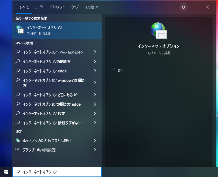This screenshot has height=177, width=218.
Task: Click search icon beside インターネットオプションの開き方
Action: point(18,61)
